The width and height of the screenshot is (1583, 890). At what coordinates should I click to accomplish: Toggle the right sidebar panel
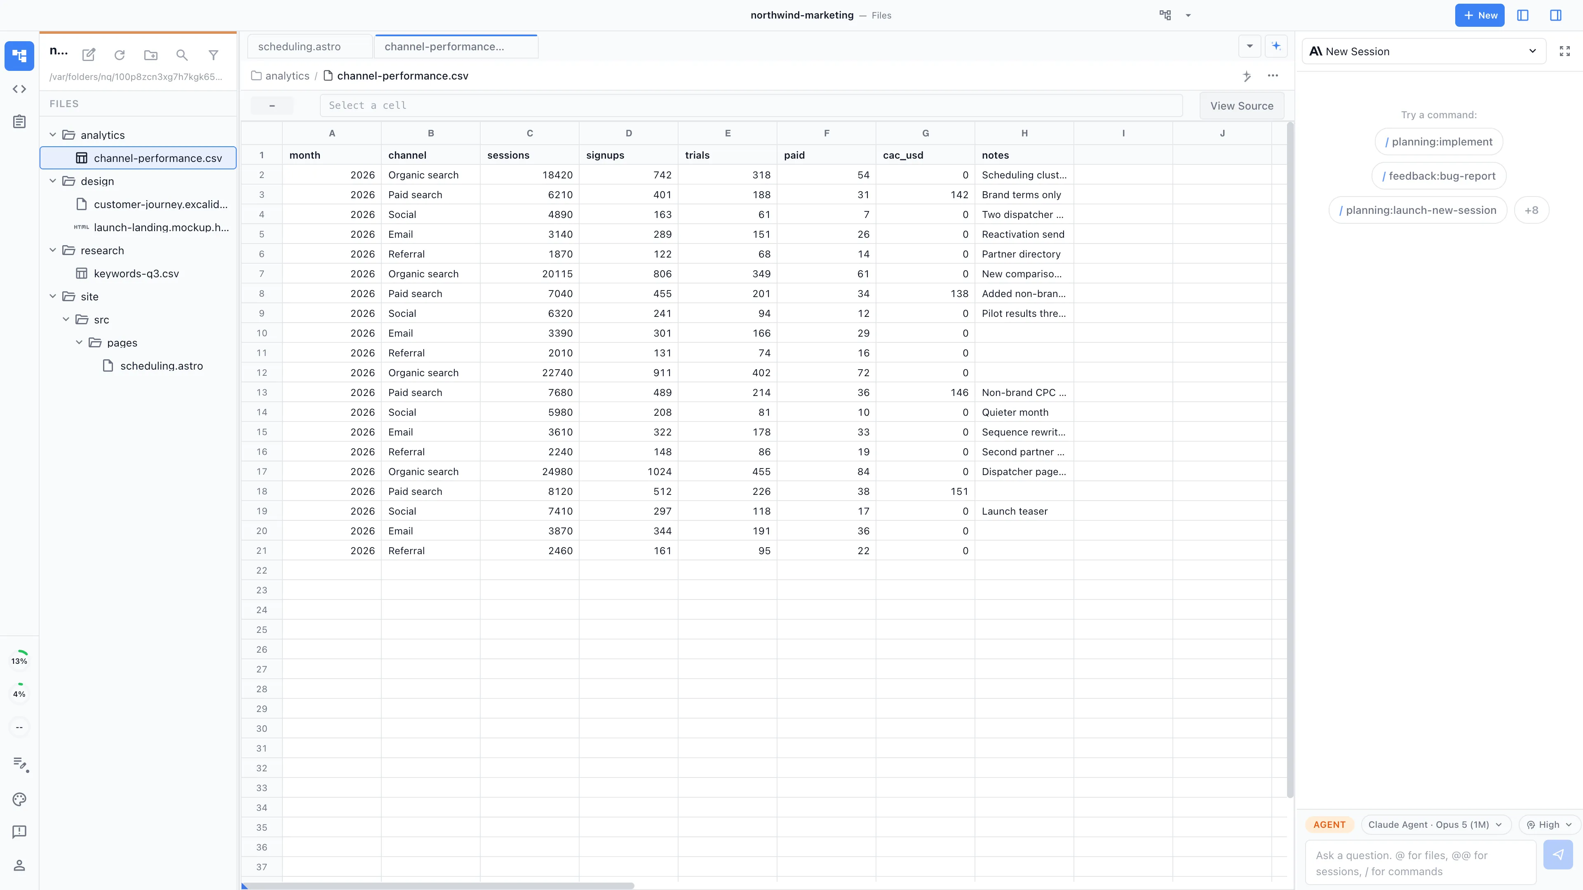[x=1555, y=15]
